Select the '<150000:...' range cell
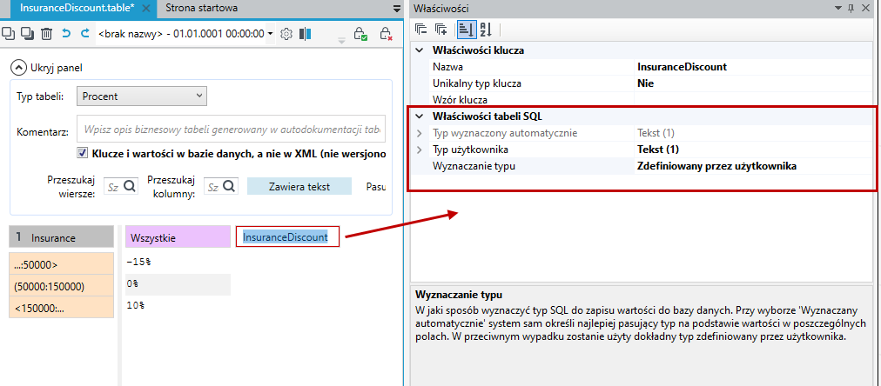The image size is (881, 386). [x=61, y=308]
